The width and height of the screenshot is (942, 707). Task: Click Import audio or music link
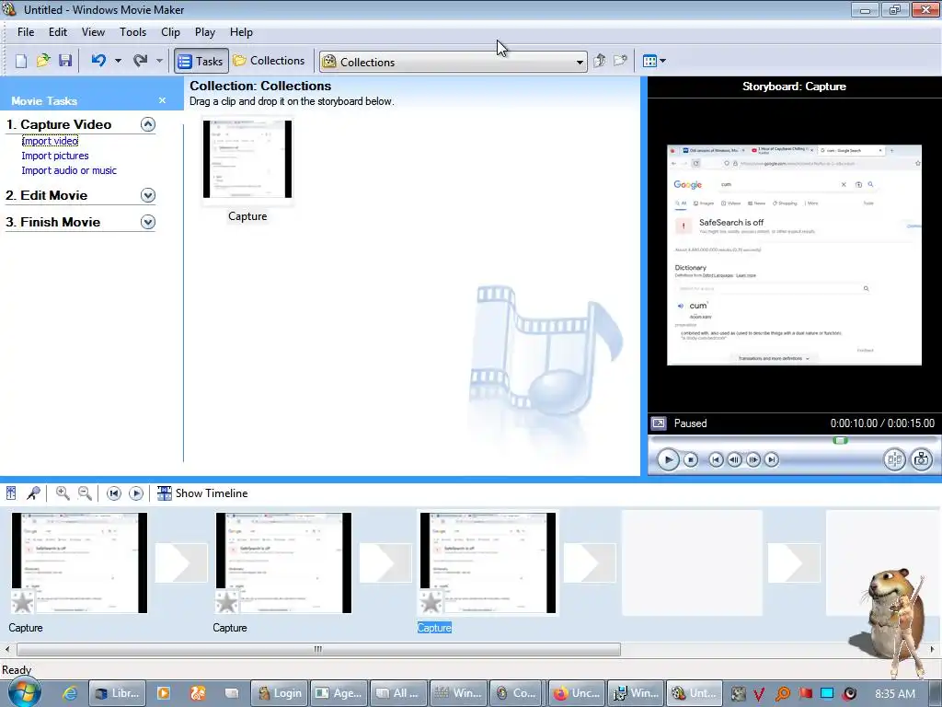69,170
